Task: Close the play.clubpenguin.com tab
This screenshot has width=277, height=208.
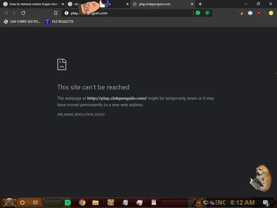Action: [x=192, y=4]
